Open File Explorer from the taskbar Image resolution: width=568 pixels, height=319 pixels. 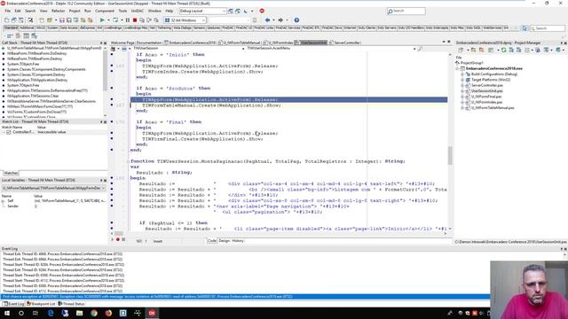pos(79,313)
